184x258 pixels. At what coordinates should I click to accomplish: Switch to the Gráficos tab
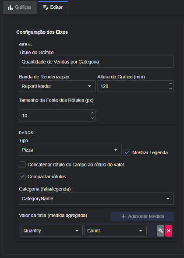[20, 7]
